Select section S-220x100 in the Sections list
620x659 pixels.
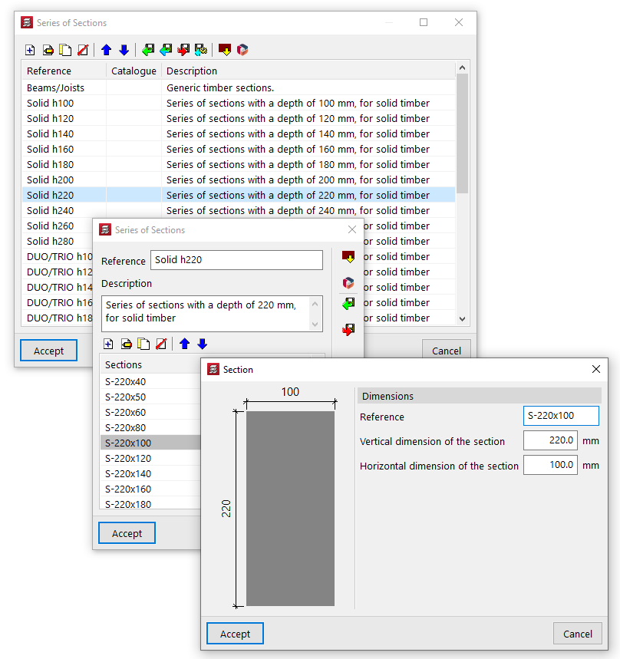tap(150, 443)
